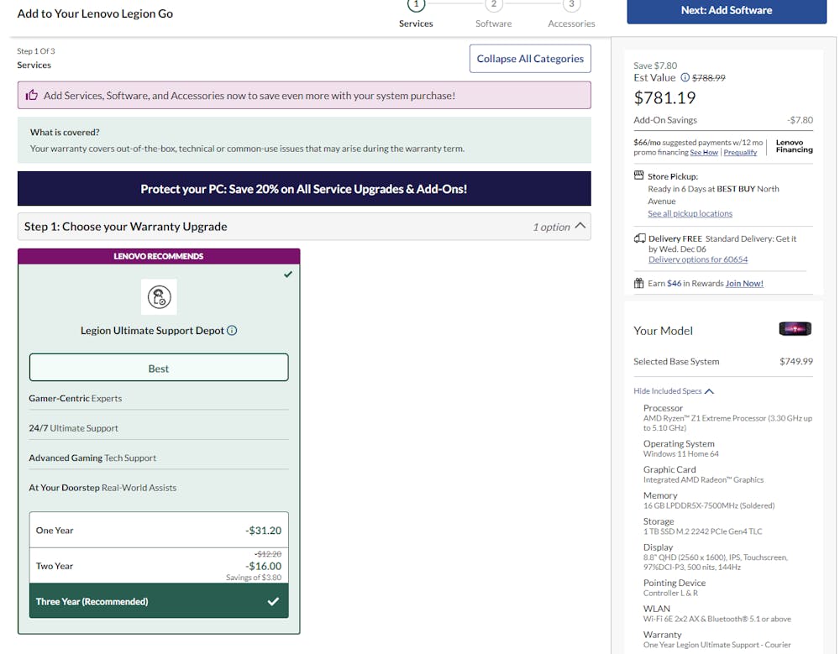Click the LENOVO RECOMMENDS card header
Viewport: 840px width, 654px height.
pos(159,256)
